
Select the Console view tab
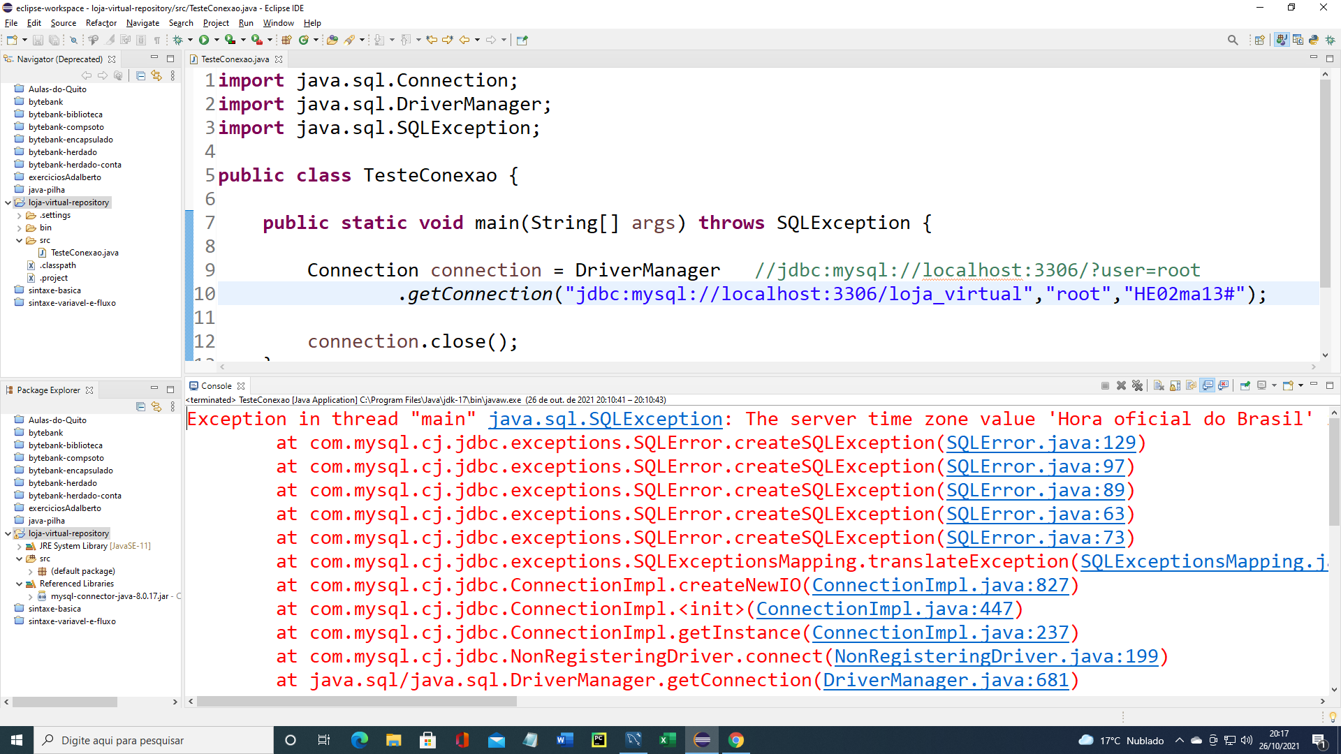(216, 385)
